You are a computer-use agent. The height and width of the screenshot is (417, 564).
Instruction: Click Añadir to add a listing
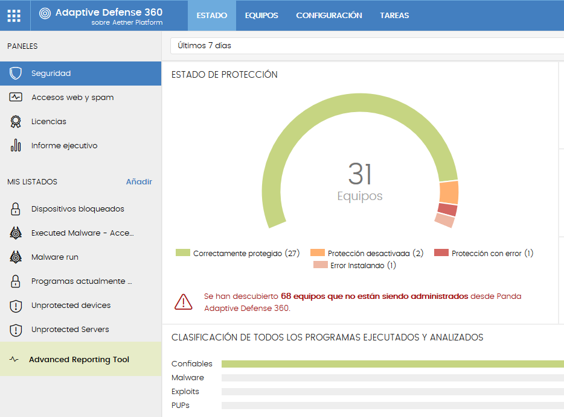[x=139, y=181]
